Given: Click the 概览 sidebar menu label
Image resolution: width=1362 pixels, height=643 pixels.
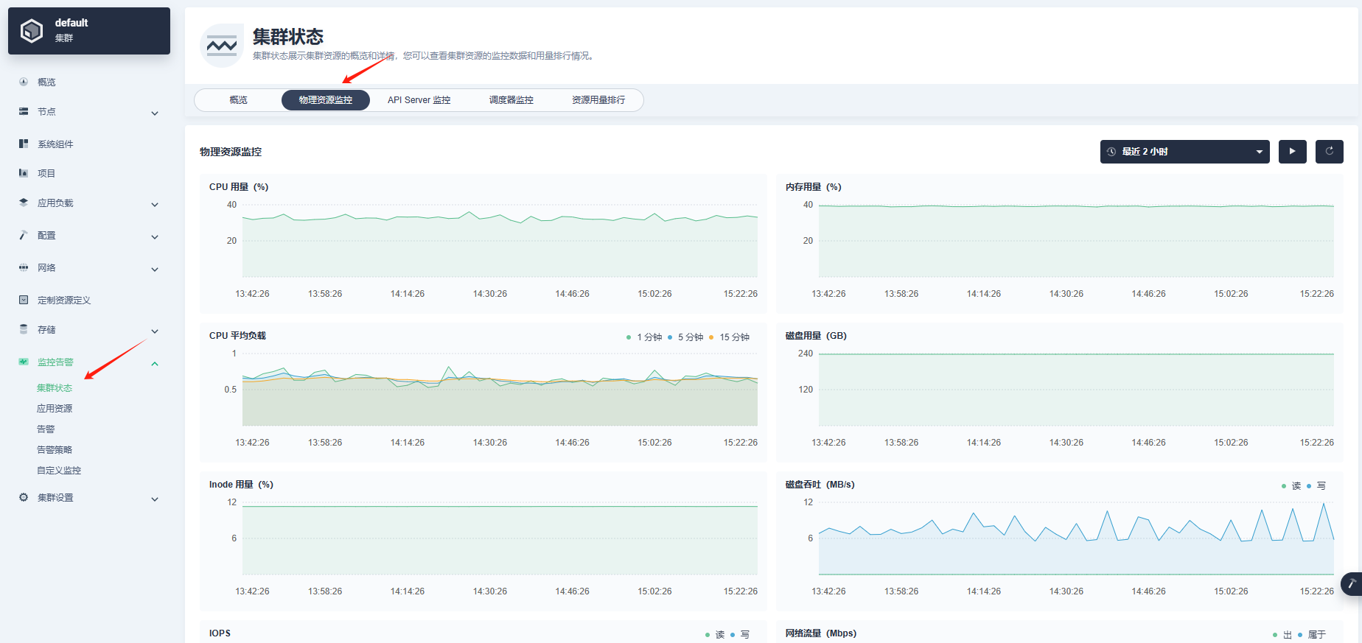Looking at the screenshot, I should pos(46,82).
